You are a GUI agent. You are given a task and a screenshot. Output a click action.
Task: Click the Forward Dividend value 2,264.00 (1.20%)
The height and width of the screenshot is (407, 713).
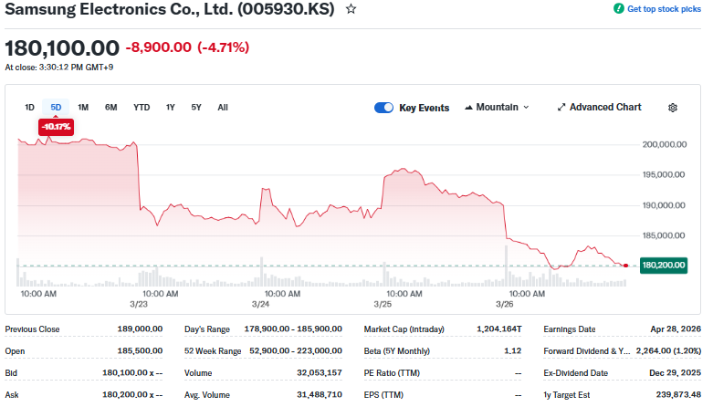[668, 350]
